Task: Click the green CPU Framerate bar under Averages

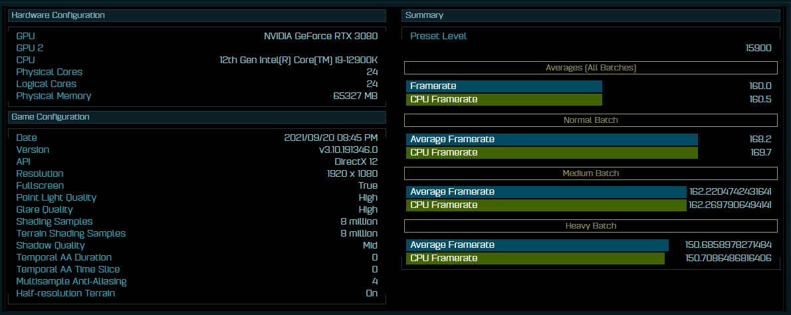Action: click(504, 100)
